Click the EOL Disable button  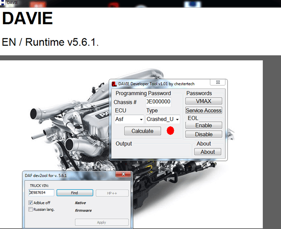[x=204, y=134]
